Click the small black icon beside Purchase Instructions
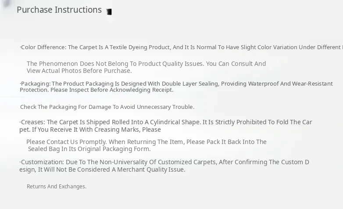The image size is (343, 209). 109,12
